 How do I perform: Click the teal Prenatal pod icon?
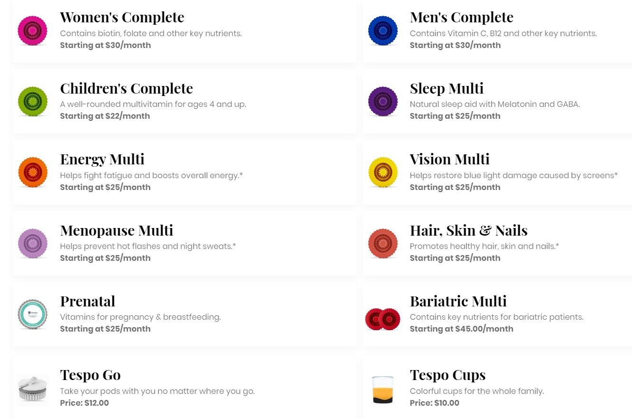point(32,314)
